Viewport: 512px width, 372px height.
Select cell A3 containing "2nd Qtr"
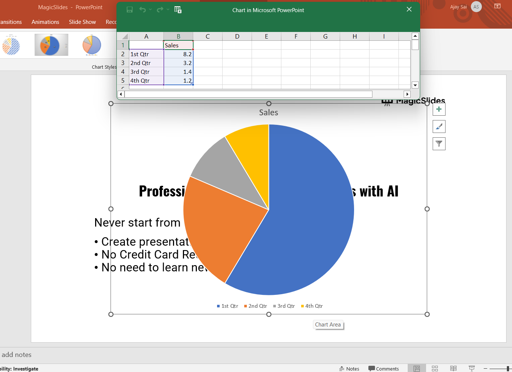pos(146,63)
